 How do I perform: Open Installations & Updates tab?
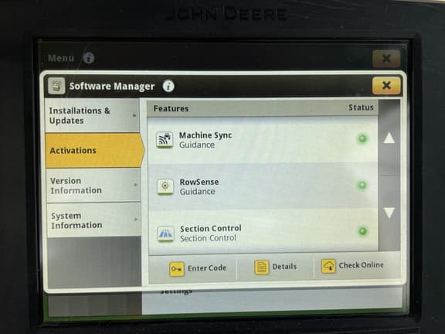[x=92, y=116]
